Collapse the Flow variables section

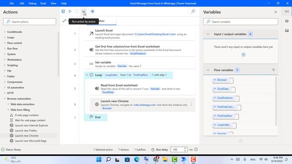(208, 70)
